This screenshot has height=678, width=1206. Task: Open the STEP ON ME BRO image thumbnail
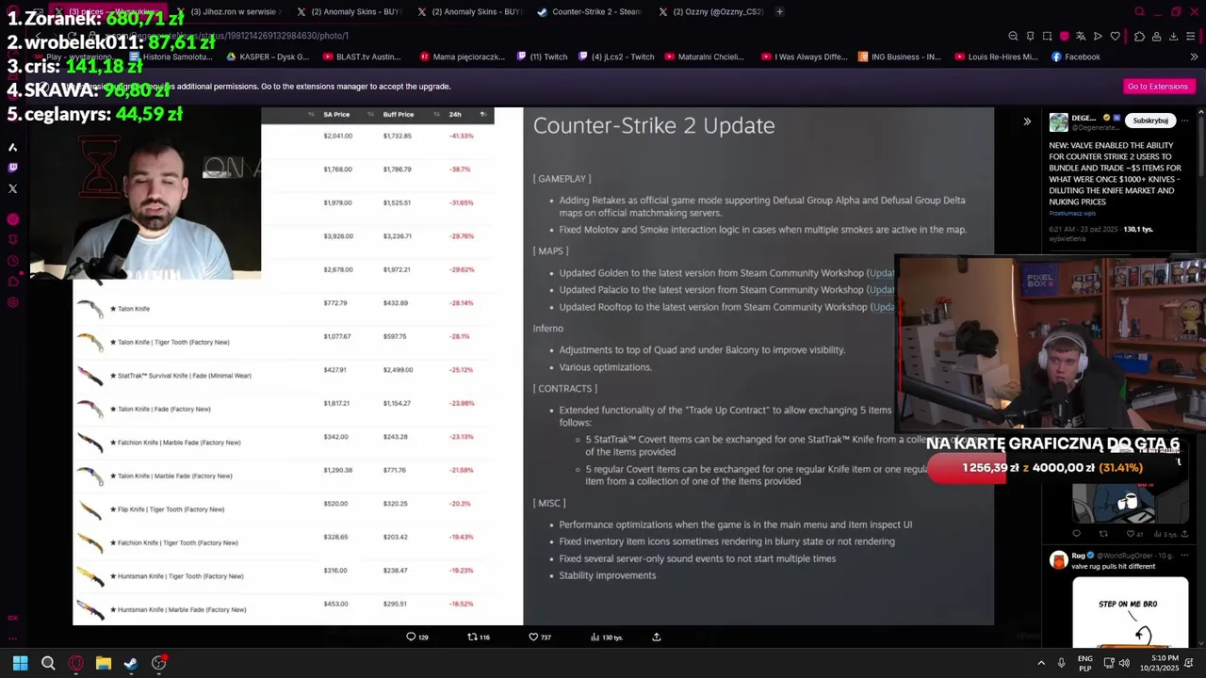pos(1130,612)
